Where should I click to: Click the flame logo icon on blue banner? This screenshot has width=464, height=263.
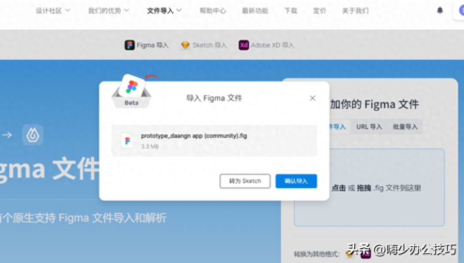(33, 135)
